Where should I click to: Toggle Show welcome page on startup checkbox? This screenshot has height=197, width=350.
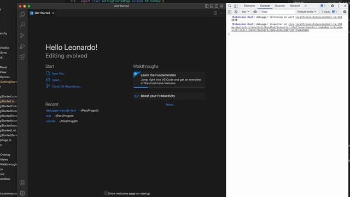point(106,193)
